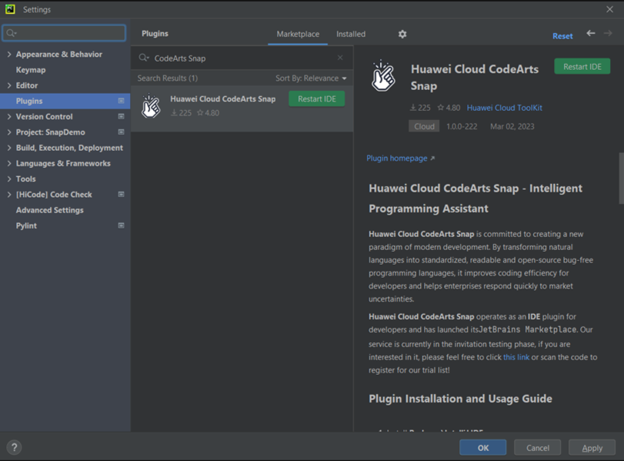
Task: Click the project-level icon beside Version Control
Action: click(x=121, y=117)
